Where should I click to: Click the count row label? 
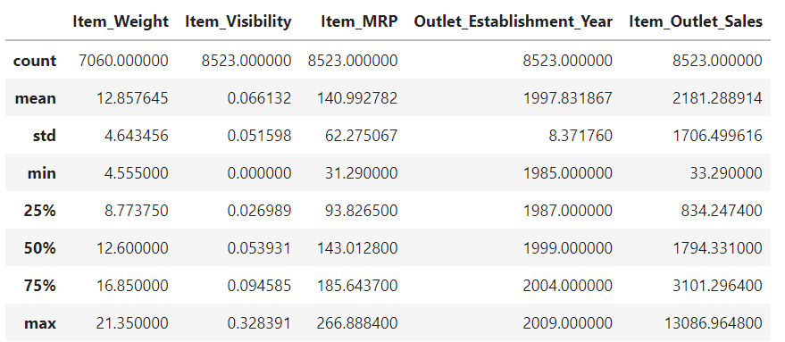pyautogui.click(x=35, y=61)
